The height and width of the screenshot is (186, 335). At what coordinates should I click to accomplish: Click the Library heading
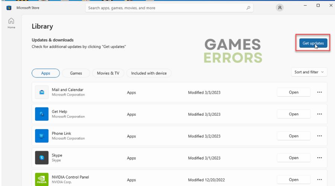point(42,26)
